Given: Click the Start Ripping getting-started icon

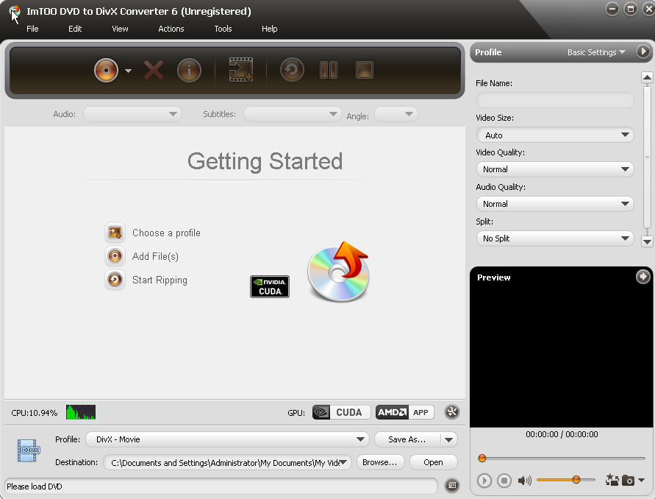Looking at the screenshot, I should pyautogui.click(x=115, y=279).
